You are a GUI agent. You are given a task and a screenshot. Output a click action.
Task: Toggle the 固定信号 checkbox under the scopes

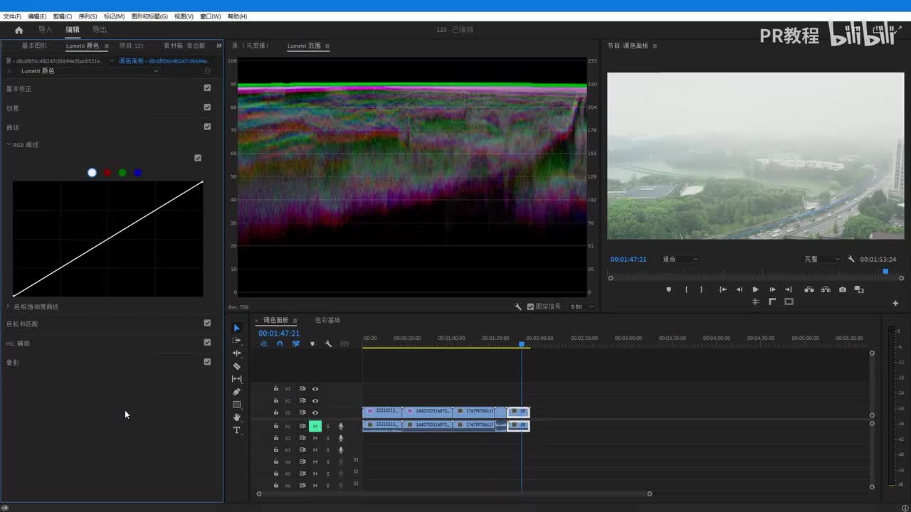coord(530,306)
